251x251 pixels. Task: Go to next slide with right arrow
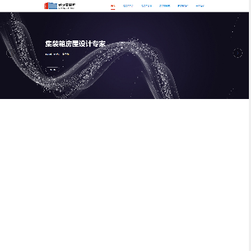pos(238,53)
